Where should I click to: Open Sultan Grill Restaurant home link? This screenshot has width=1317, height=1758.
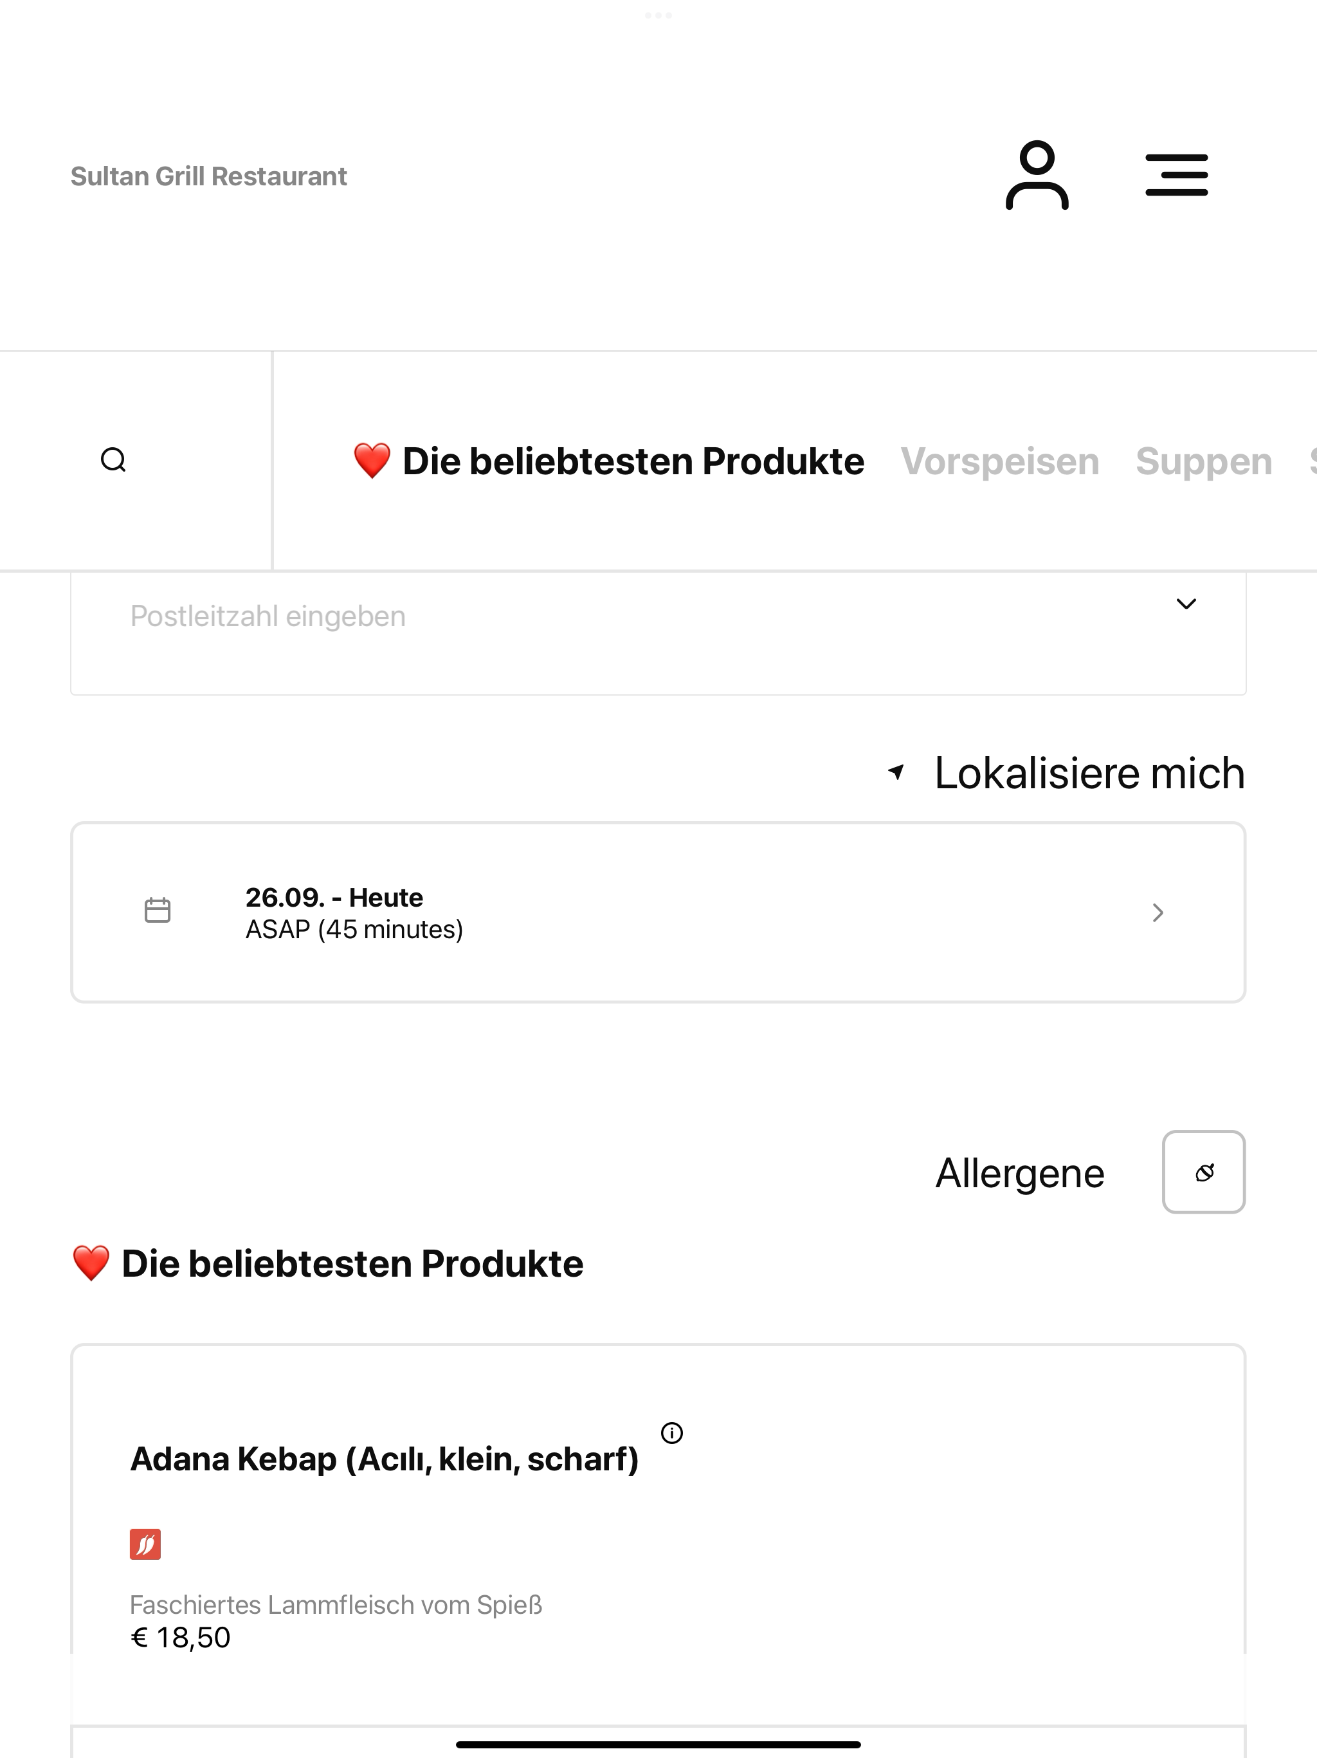pyautogui.click(x=209, y=176)
